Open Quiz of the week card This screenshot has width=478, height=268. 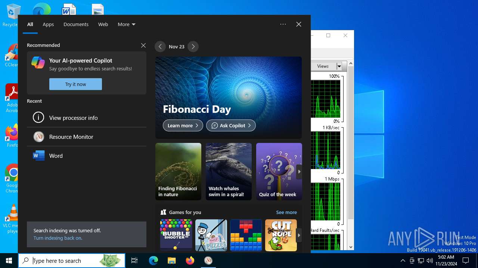pyautogui.click(x=279, y=172)
